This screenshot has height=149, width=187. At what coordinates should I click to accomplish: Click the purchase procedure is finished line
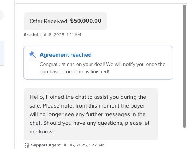tap(74, 72)
